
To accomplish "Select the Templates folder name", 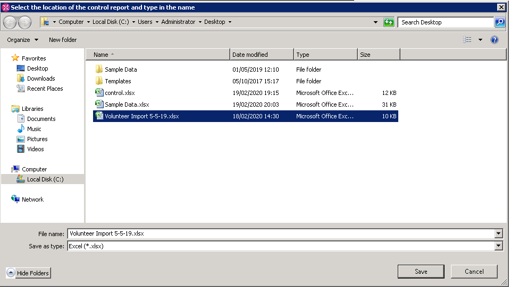I will (118, 81).
